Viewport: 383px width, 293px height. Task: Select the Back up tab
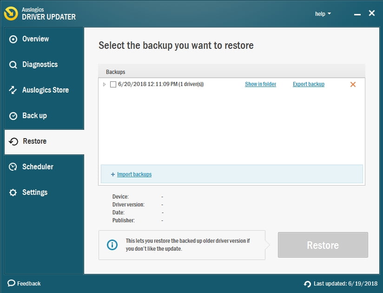(x=44, y=116)
